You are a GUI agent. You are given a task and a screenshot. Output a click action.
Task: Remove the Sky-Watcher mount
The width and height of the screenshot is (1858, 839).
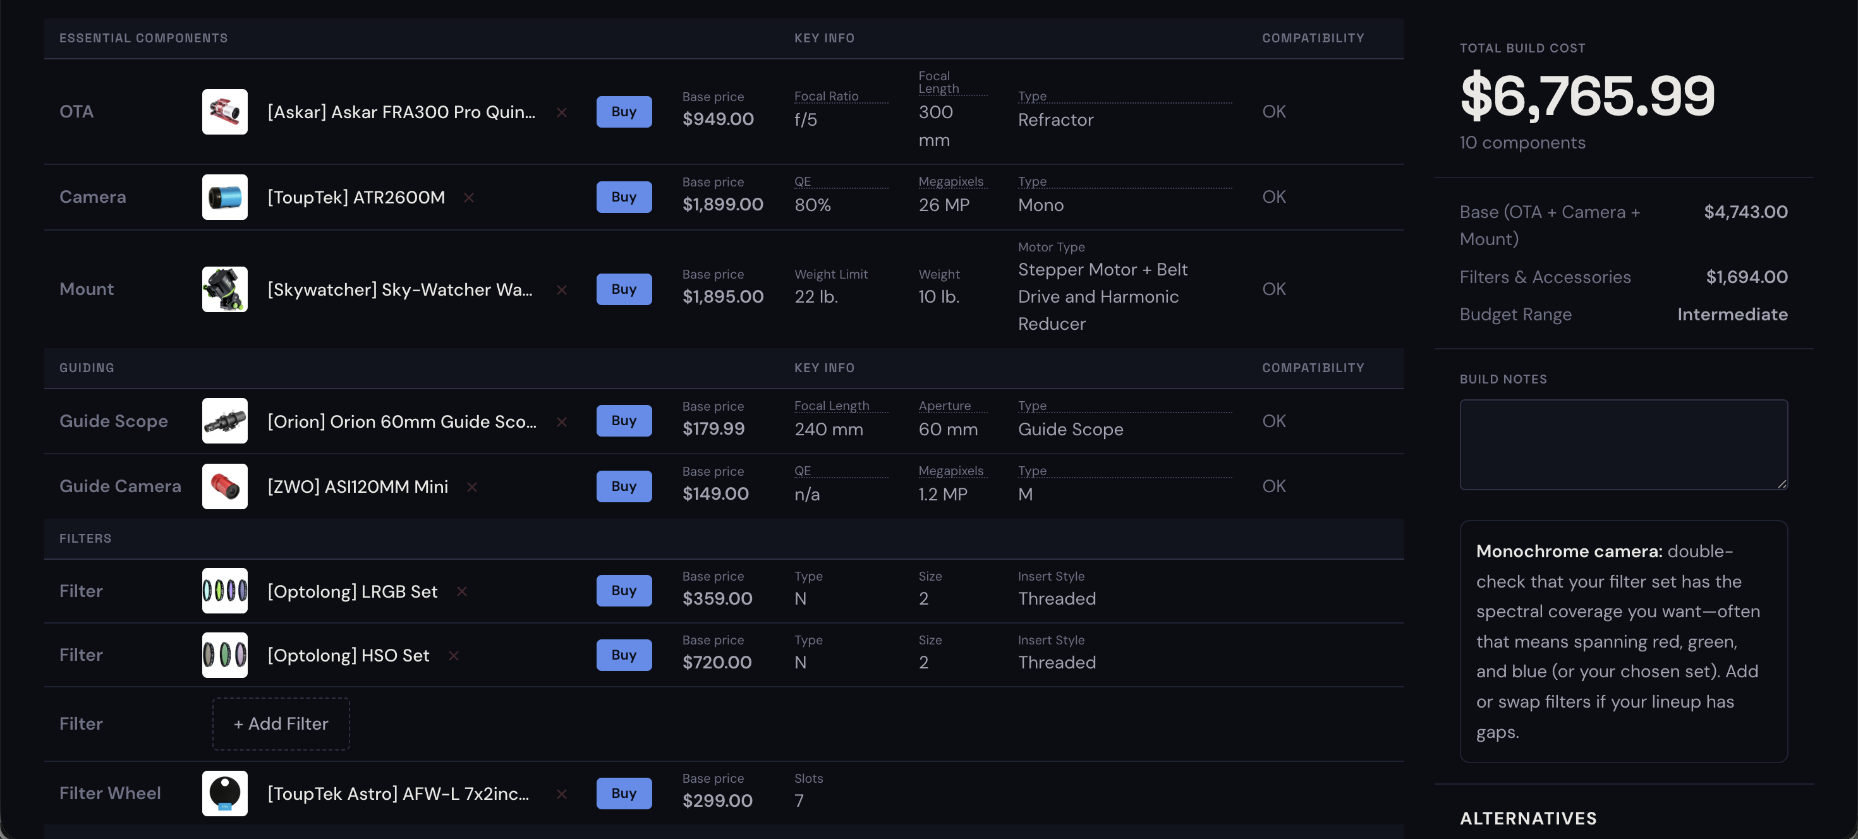[562, 290]
